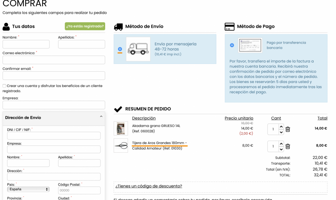Click the Descripción column header
The width and height of the screenshot is (336, 200).
pyautogui.click(x=144, y=118)
